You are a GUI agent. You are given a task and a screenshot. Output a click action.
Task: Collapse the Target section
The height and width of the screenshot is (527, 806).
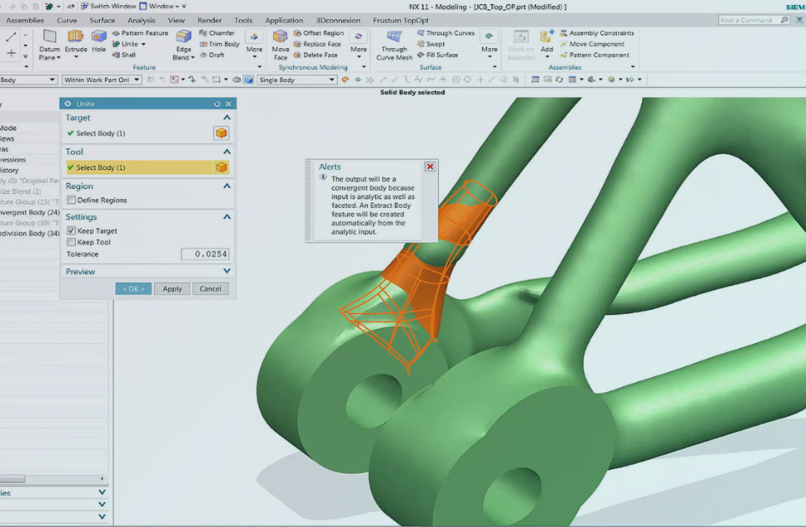click(x=226, y=117)
